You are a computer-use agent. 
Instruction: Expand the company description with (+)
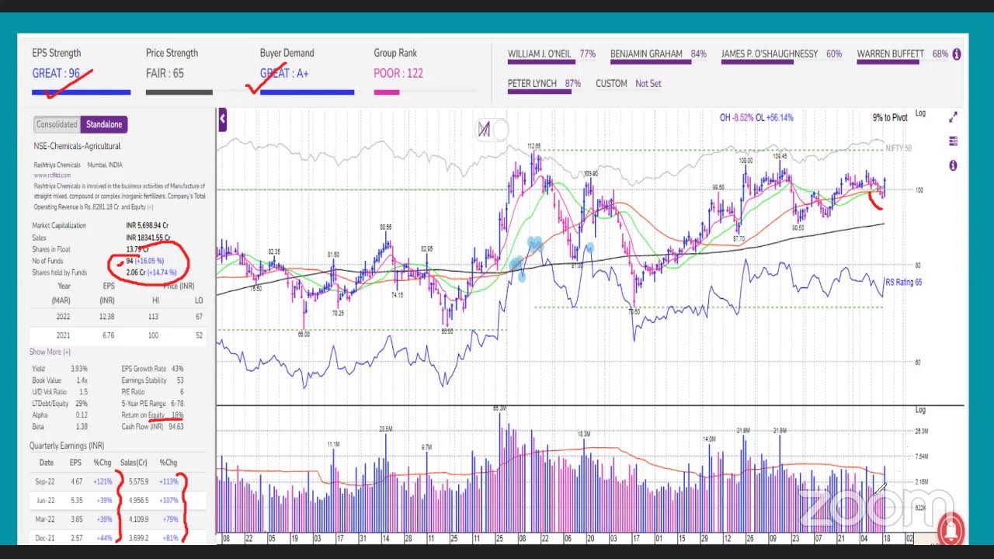pyautogui.click(x=150, y=207)
